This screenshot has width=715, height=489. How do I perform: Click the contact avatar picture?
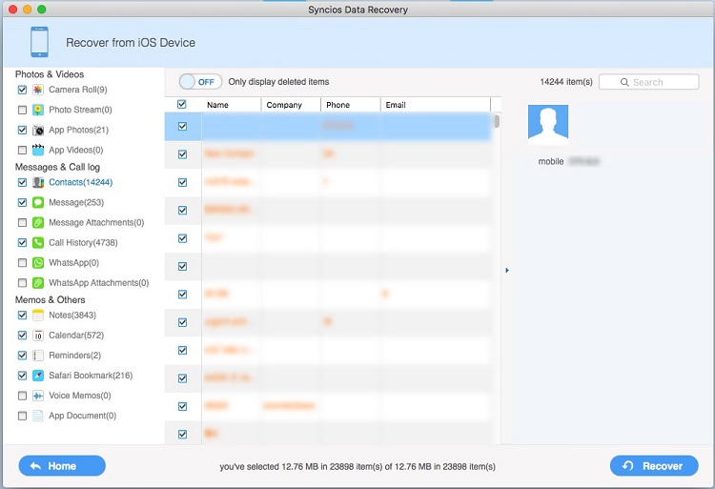point(548,125)
